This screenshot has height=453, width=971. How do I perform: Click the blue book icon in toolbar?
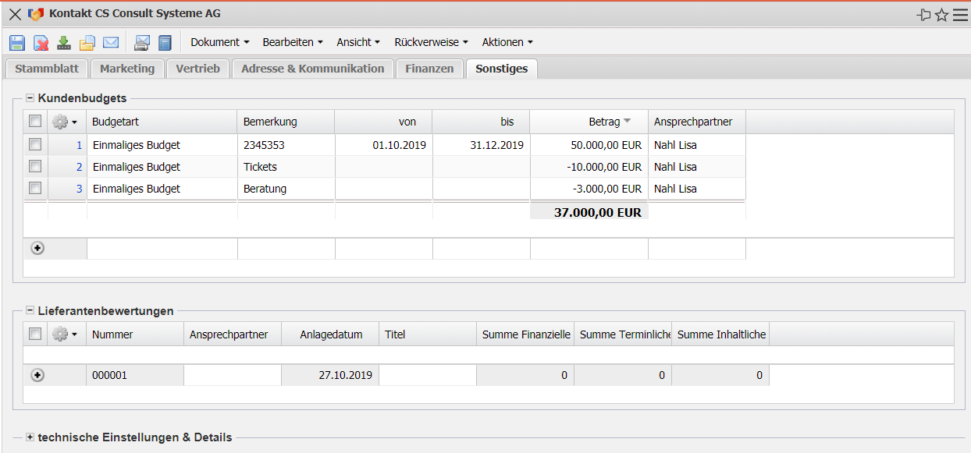pyautogui.click(x=165, y=43)
